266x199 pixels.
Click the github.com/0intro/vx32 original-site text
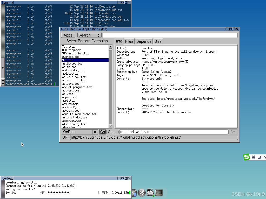(165, 62)
